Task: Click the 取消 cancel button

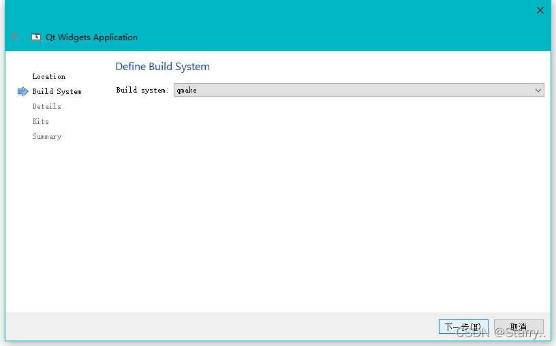Action: point(519,326)
